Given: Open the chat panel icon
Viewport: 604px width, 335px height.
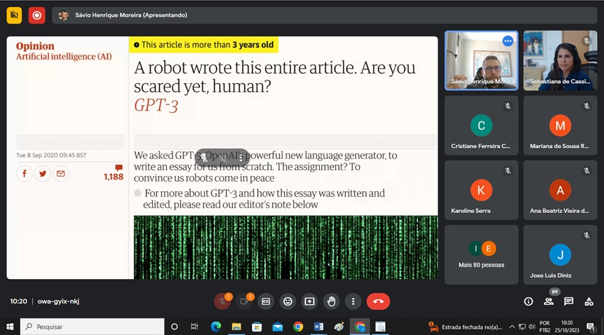Looking at the screenshot, I should pyautogui.click(x=569, y=302).
